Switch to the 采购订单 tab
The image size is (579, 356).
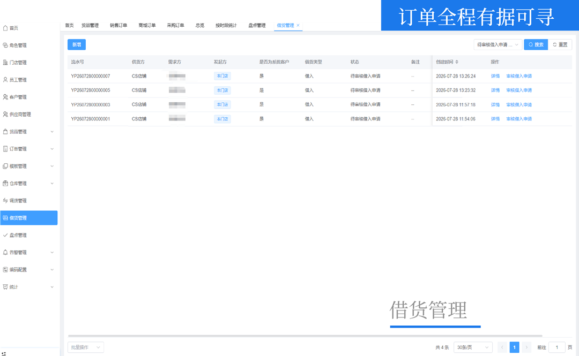(175, 26)
